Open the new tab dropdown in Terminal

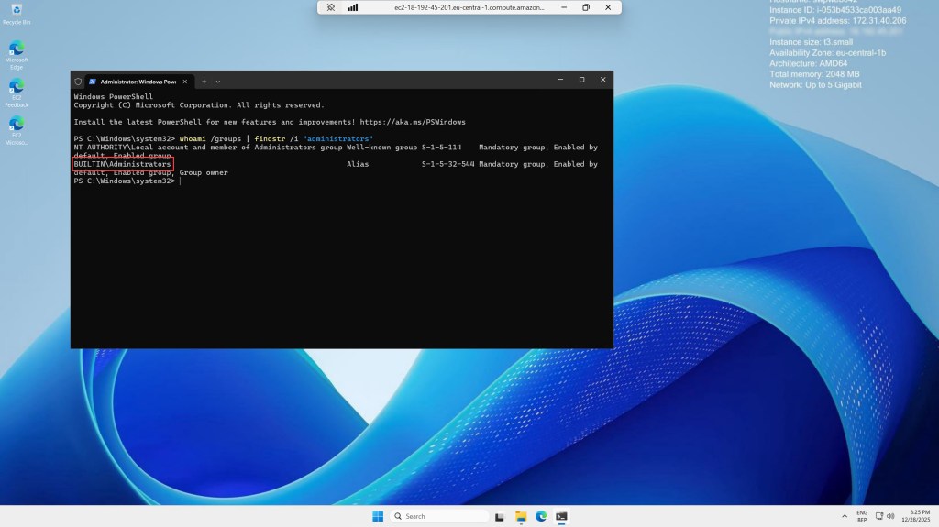tap(218, 81)
